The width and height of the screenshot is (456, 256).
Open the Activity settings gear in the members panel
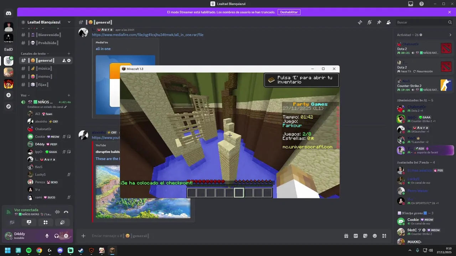(421, 35)
